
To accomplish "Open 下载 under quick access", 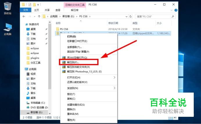I will [33, 34].
